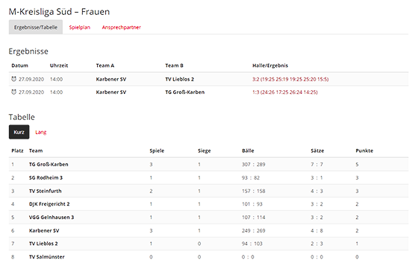Click Sätze value 7 : 7

point(316,164)
